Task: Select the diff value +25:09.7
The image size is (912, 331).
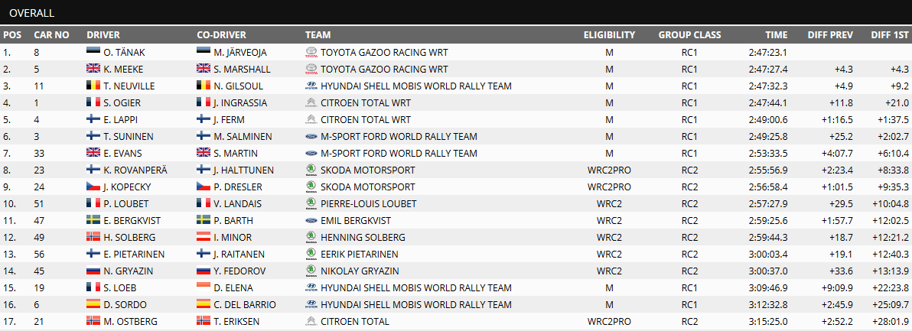Action: coord(890,305)
